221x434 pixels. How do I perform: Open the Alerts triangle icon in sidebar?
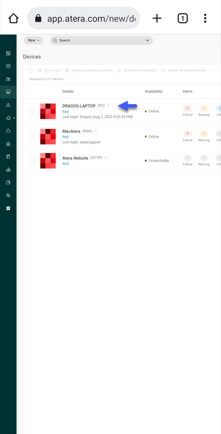click(8, 105)
